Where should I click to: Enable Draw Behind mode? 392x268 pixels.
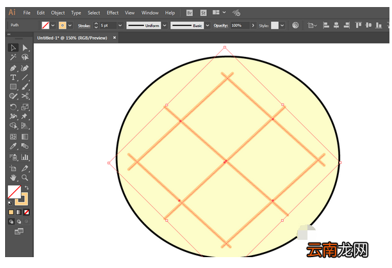[19, 221]
